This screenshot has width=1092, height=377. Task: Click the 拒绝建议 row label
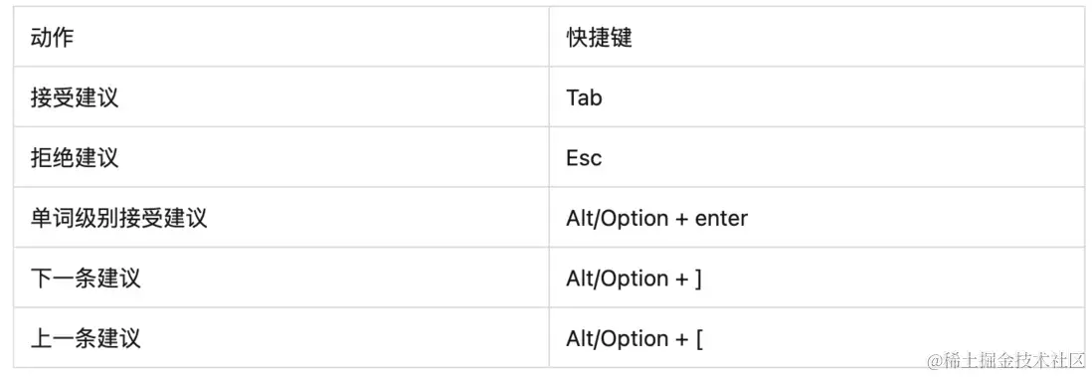click(75, 157)
